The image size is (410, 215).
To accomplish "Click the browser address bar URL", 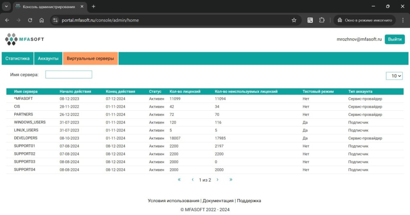I will [100, 20].
